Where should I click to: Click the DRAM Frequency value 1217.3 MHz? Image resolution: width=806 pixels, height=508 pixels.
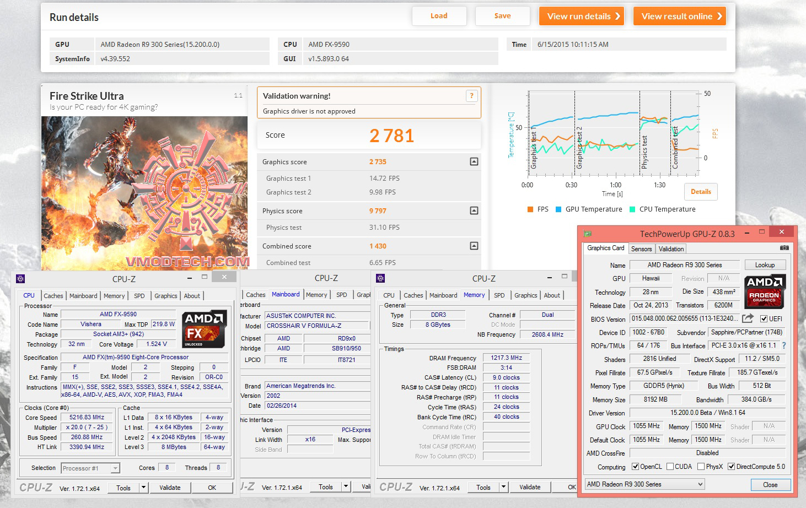[507, 358]
